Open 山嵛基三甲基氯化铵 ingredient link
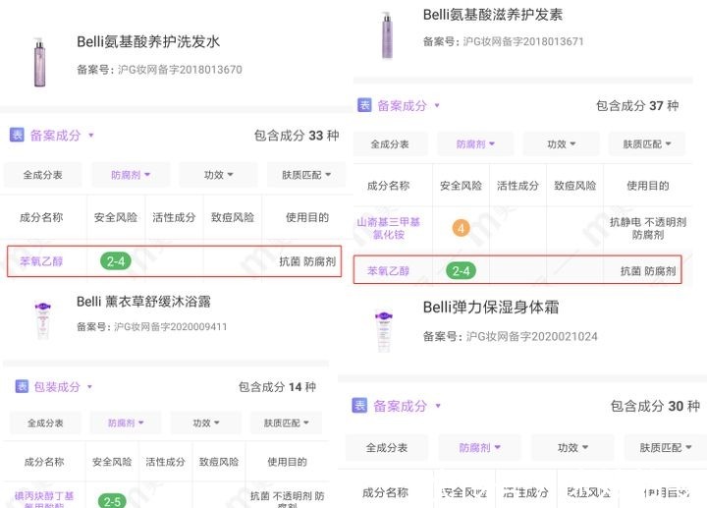 (388, 228)
